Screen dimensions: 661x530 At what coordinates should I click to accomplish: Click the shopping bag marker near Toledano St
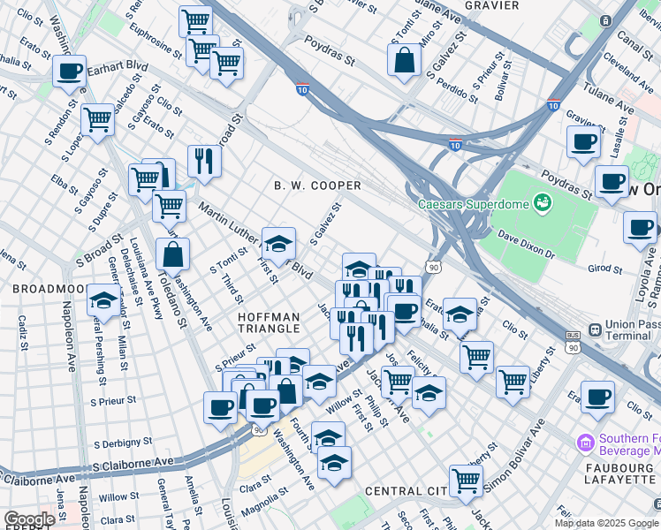(x=173, y=255)
